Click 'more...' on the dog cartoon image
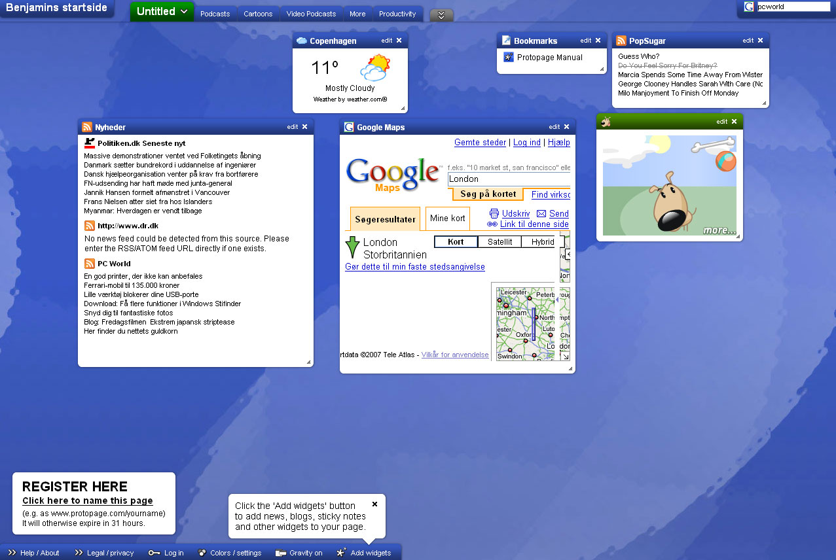This screenshot has height=560, width=836. (x=719, y=230)
